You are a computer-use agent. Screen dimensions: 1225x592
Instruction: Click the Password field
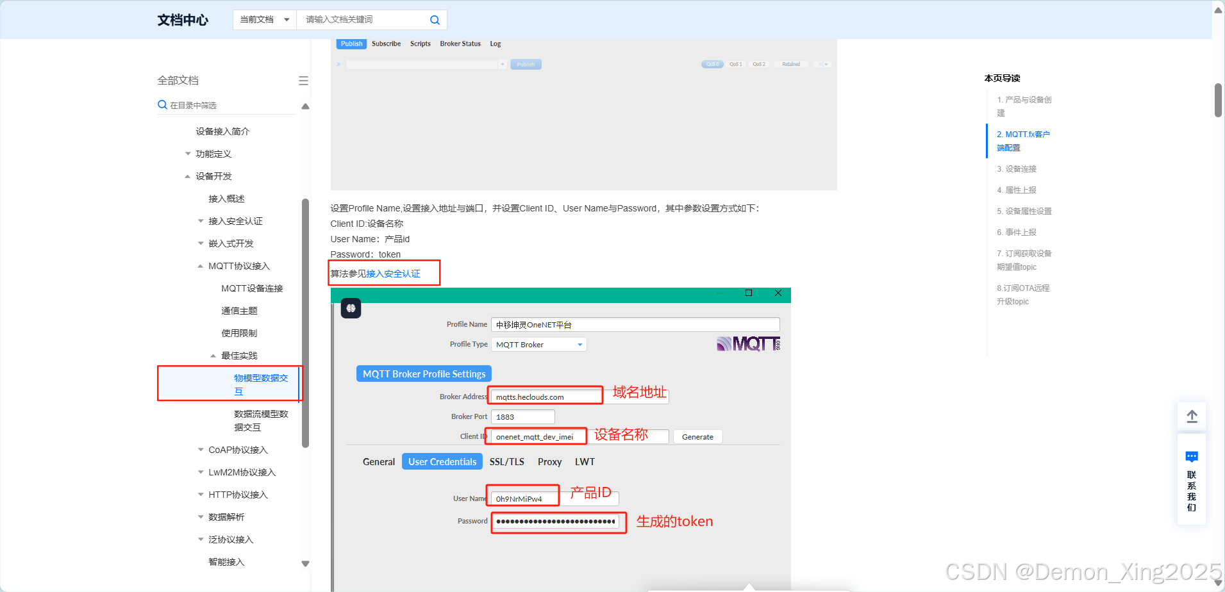(555, 522)
